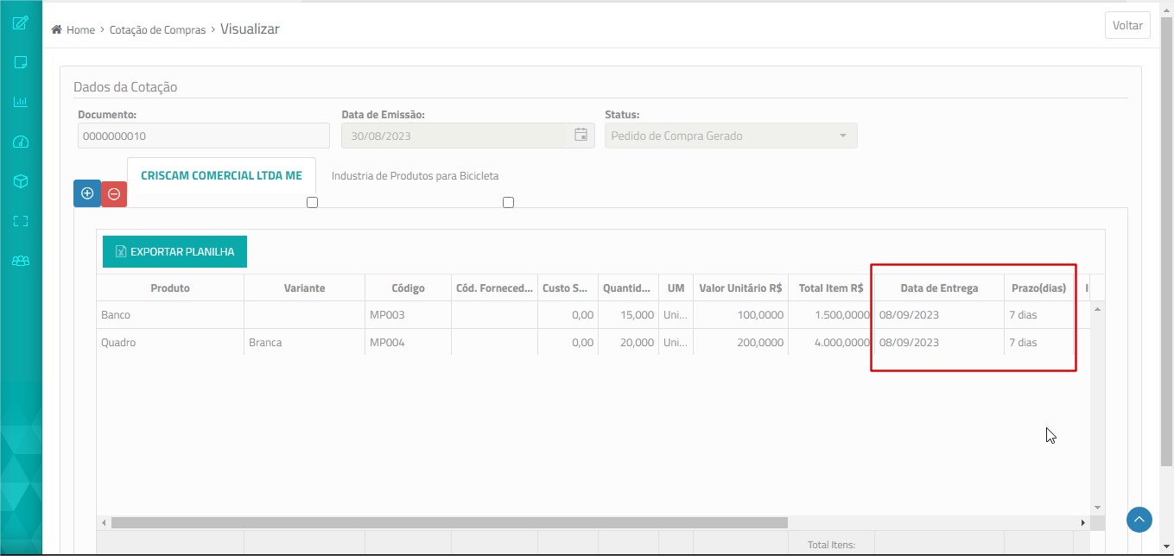Tick the checkbox under Industria de Produtos tab
Image resolution: width=1174 pixels, height=556 pixels.
click(508, 203)
